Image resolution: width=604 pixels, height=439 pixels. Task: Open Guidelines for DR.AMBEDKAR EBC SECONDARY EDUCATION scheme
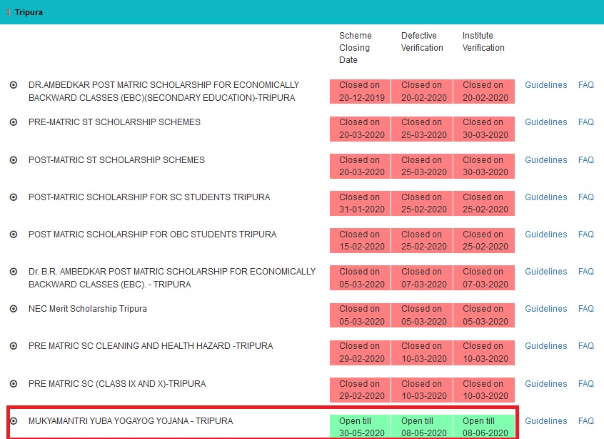click(546, 85)
